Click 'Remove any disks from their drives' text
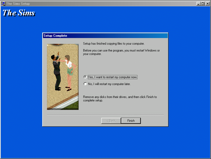211x159 pixels. coord(120,99)
